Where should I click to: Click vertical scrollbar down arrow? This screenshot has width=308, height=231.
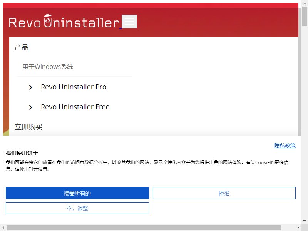[x=305, y=221]
